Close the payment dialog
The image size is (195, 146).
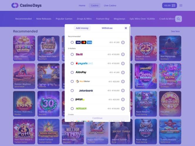[x=126, y=28]
